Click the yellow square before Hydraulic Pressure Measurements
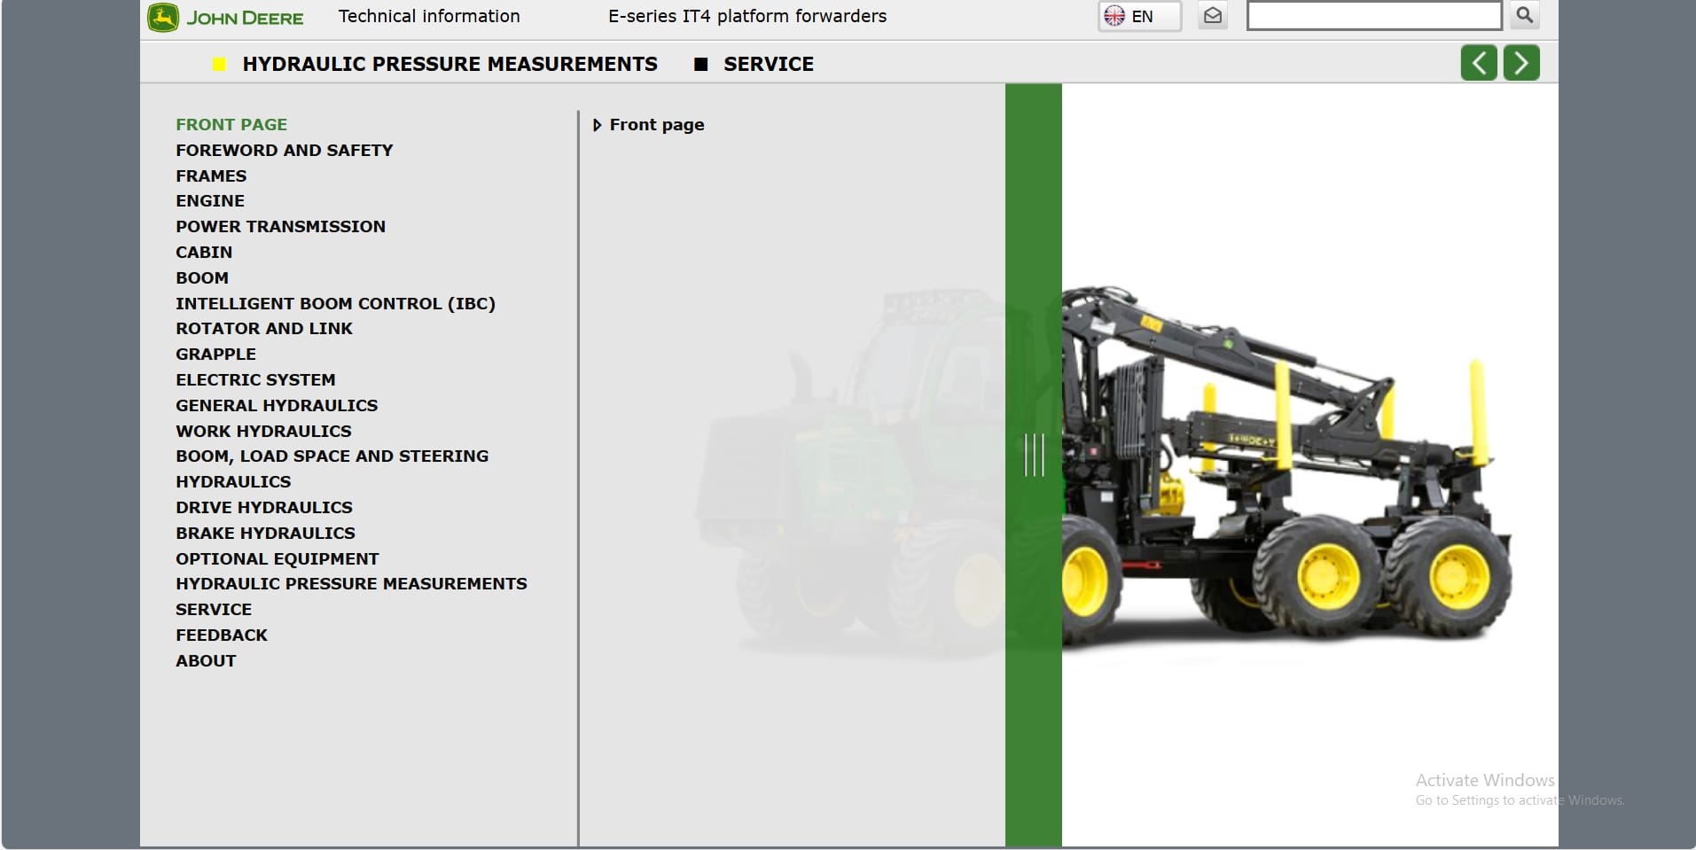The height and width of the screenshot is (850, 1696). coord(219,64)
